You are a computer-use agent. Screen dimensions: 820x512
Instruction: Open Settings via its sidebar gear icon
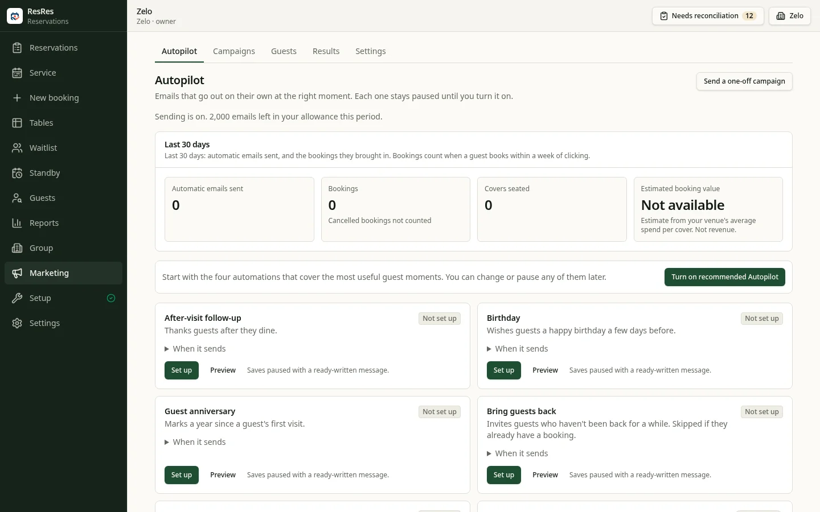(17, 323)
